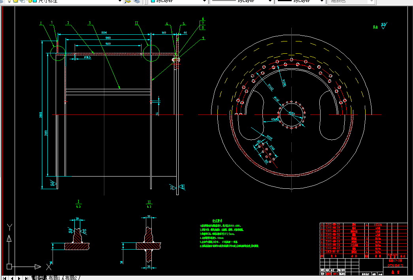Click the 0720150177 title block number
The image size is (413, 280).
(x=395, y=265)
